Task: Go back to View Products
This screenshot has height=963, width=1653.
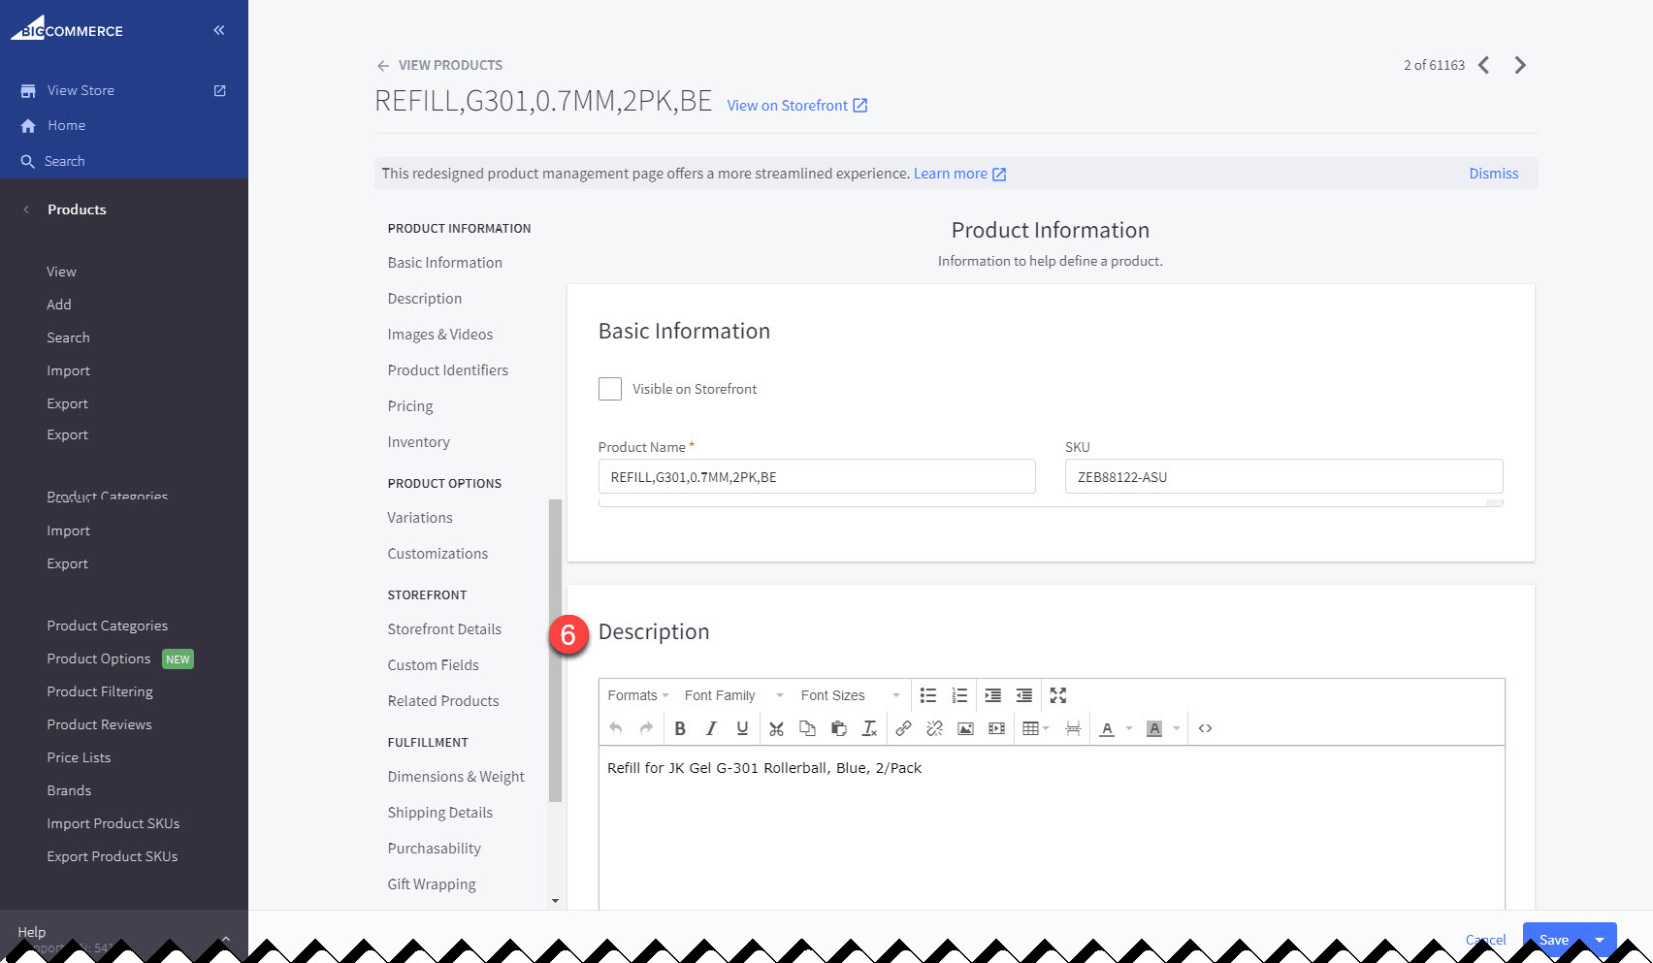Action: [x=439, y=65]
